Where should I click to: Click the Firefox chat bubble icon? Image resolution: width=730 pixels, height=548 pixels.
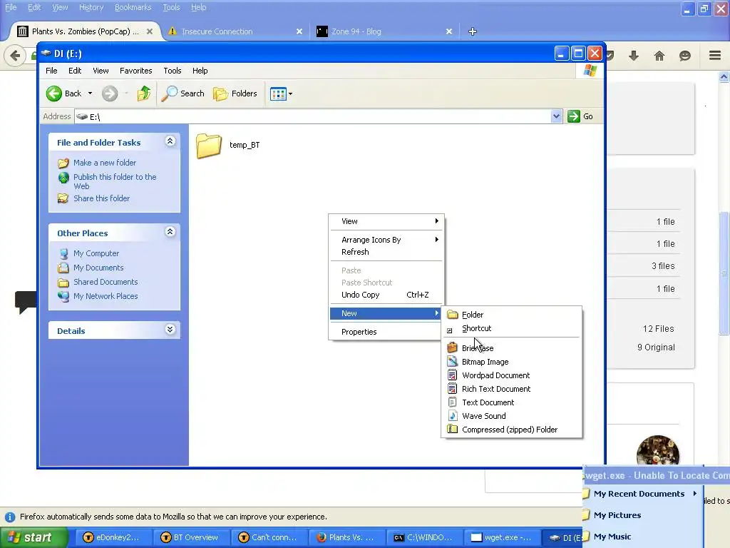(x=685, y=56)
